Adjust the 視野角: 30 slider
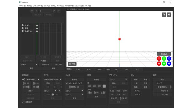Screen dimensions: 192x108 75,87
